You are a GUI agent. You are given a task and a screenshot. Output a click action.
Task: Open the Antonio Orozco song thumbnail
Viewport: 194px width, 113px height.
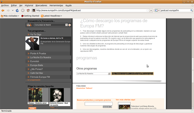(57, 95)
